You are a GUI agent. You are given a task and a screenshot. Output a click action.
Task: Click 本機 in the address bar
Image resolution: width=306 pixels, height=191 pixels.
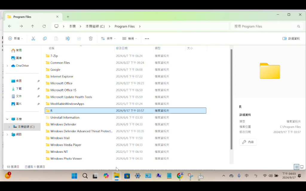click(x=72, y=26)
